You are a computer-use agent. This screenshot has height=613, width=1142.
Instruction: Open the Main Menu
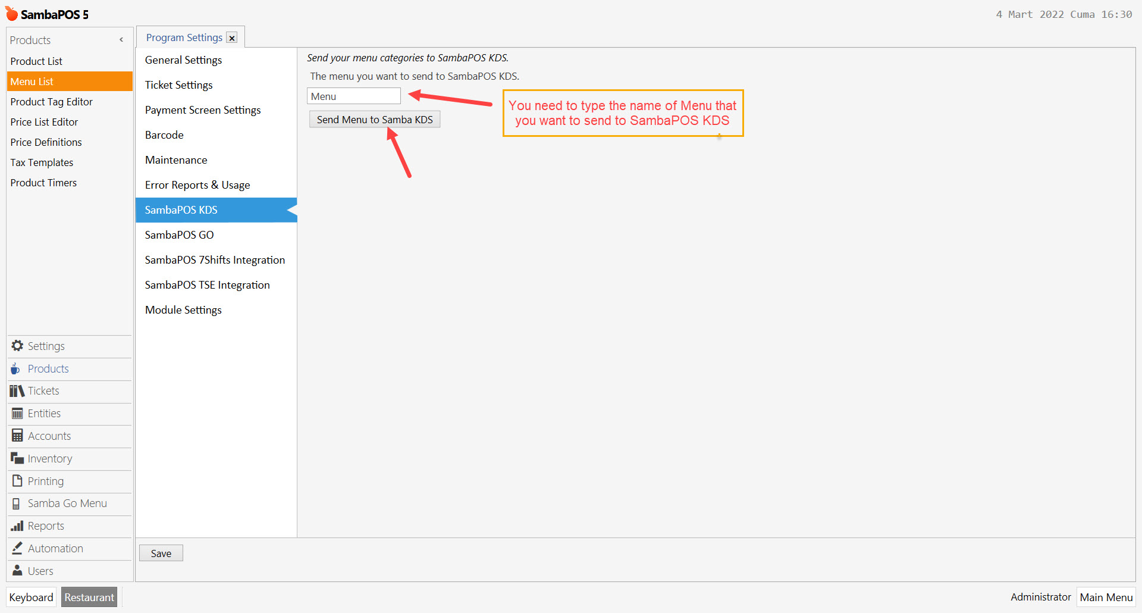pyautogui.click(x=1106, y=597)
